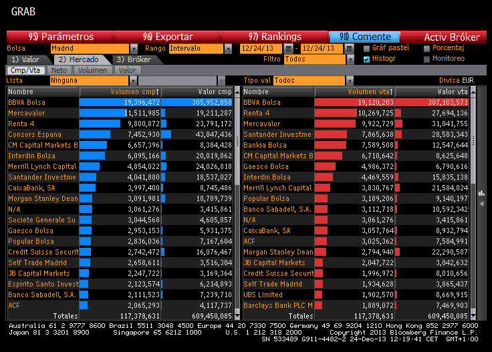Select the Volumen sub-tab
Screen dimensions: 492x352
click(x=92, y=70)
